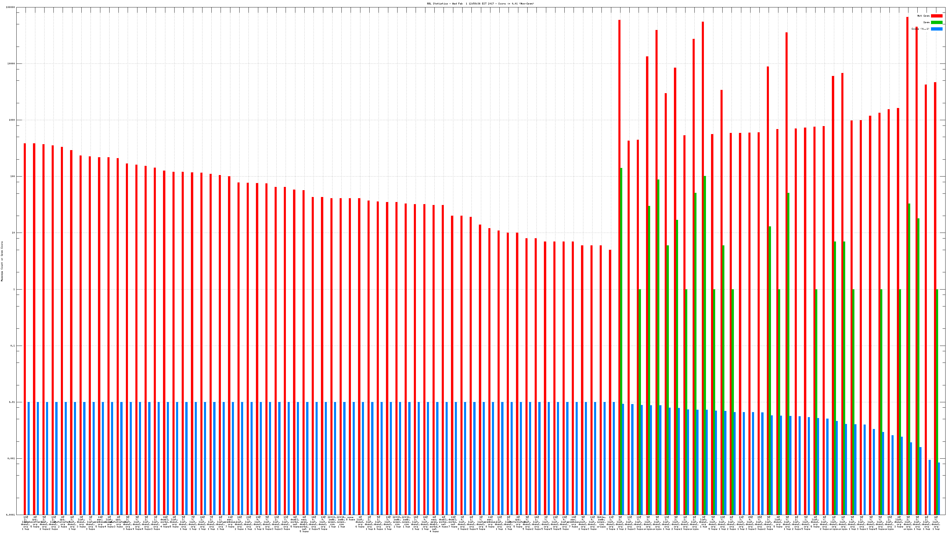The height and width of the screenshot is (534, 950).
Task: Click the 'none' x-axis category label
Action: (350, 517)
